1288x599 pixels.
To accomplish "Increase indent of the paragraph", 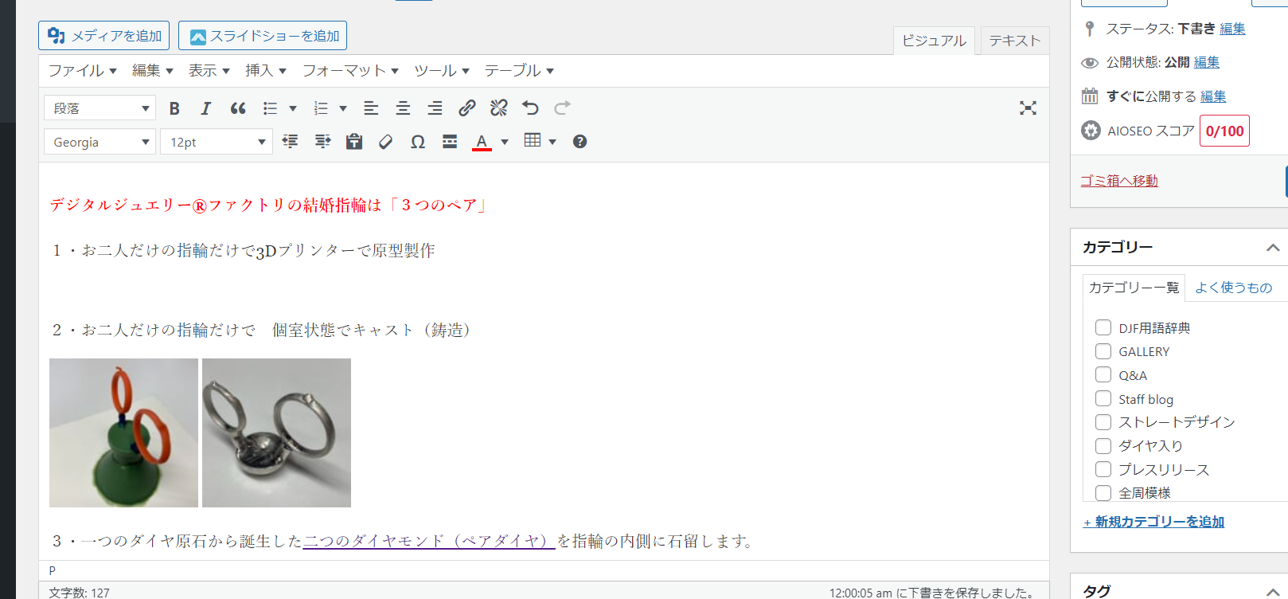I will pyautogui.click(x=322, y=142).
